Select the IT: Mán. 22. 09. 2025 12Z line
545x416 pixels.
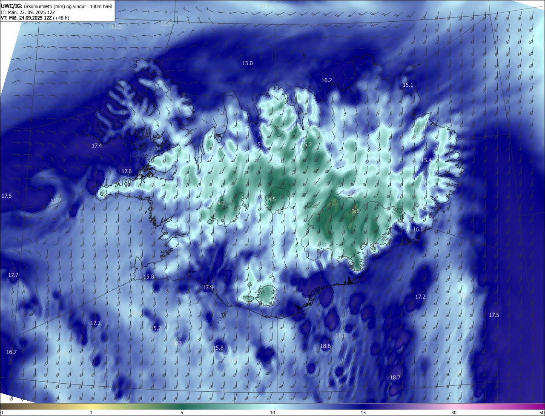[x=27, y=12]
